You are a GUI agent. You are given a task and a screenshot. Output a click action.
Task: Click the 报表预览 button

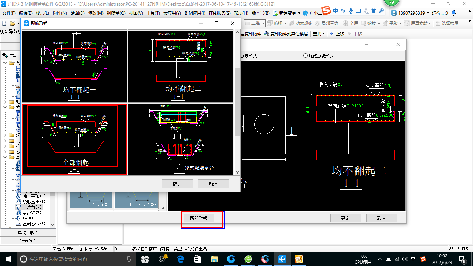28,240
